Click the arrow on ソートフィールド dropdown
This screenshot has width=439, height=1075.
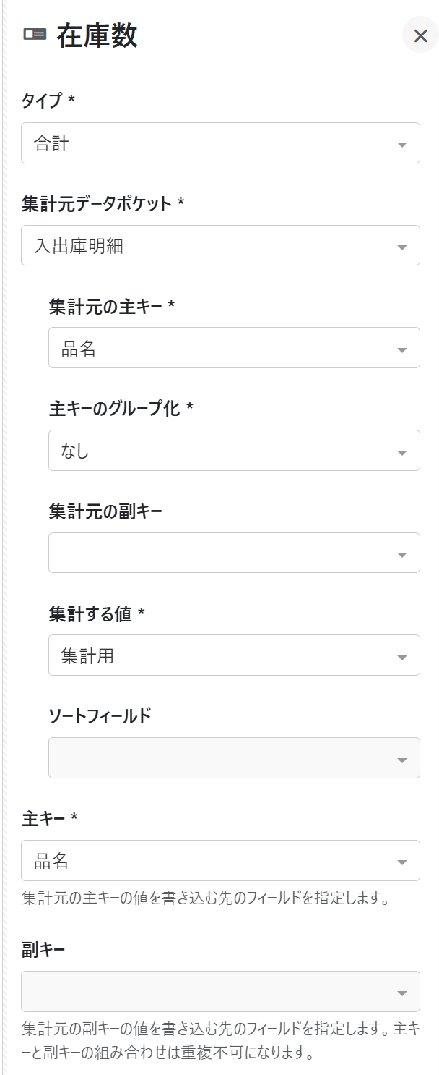point(402,760)
